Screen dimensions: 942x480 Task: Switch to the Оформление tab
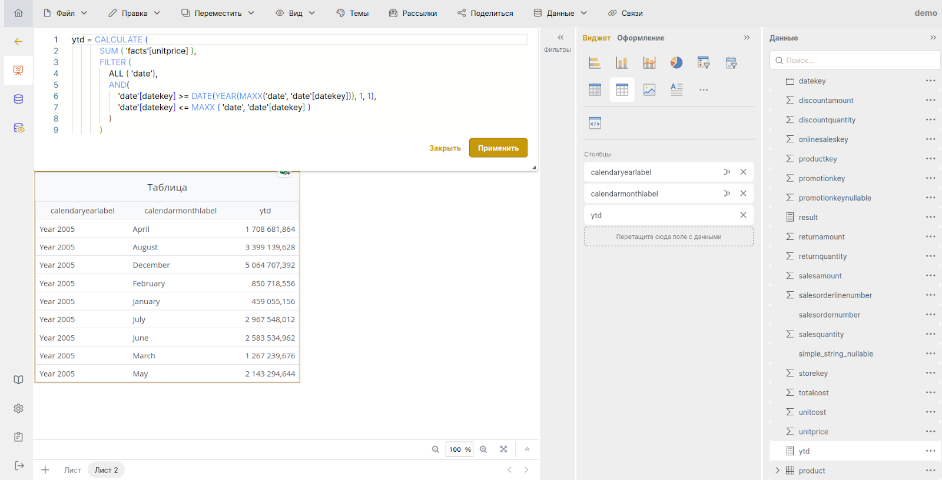coord(641,38)
